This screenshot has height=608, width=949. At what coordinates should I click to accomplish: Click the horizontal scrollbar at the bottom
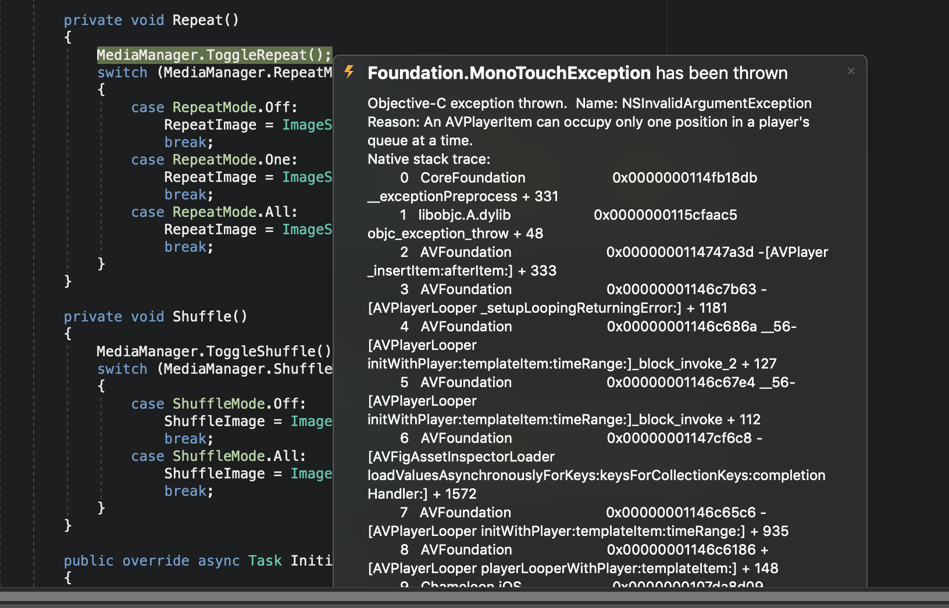point(475,596)
